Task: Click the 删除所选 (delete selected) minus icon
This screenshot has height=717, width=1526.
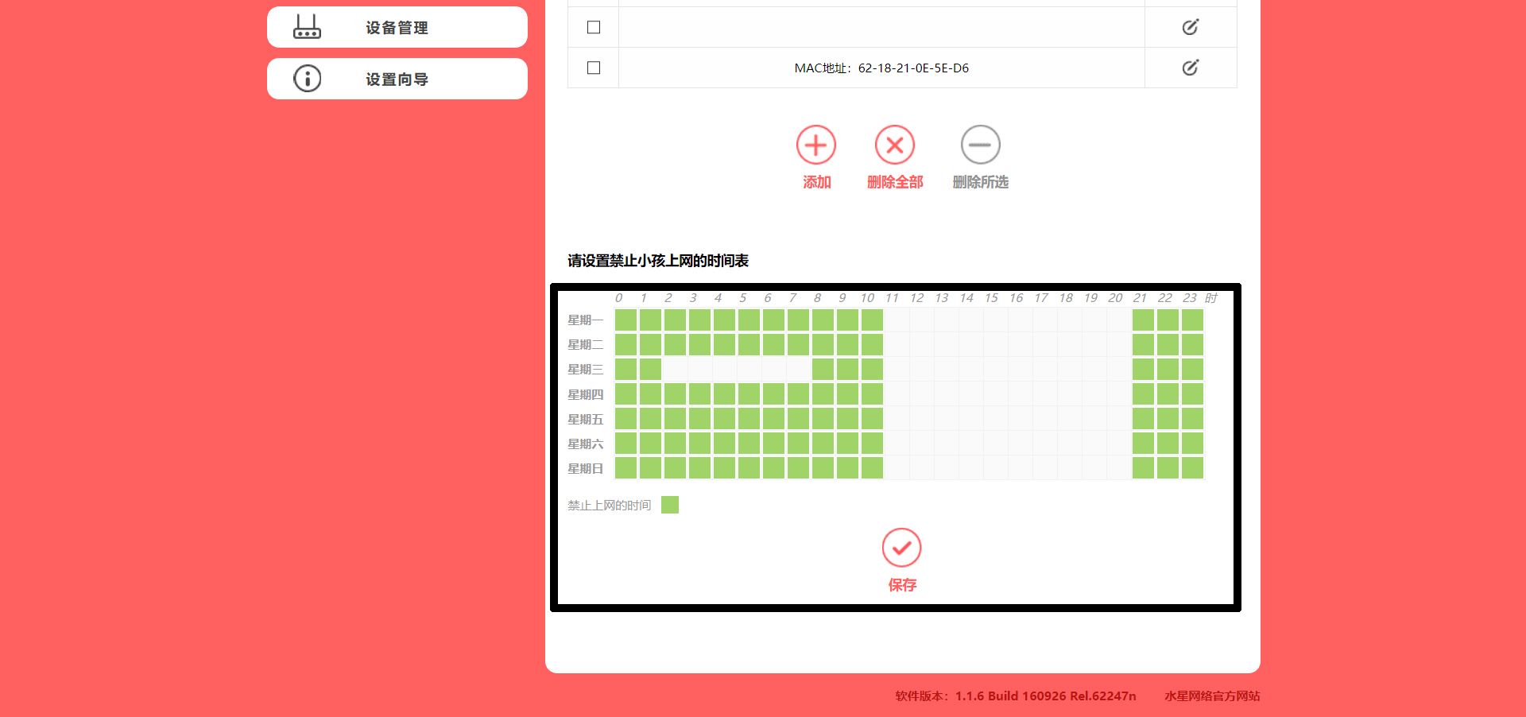Action: [980, 145]
